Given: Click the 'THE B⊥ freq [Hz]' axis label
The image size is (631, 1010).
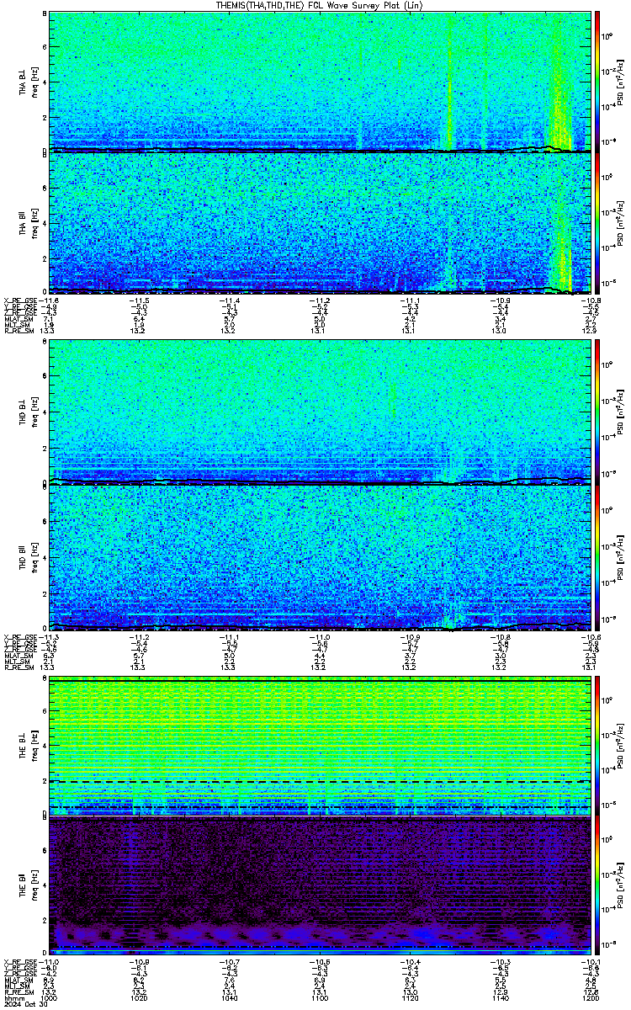Looking at the screenshot, I should [28, 746].
